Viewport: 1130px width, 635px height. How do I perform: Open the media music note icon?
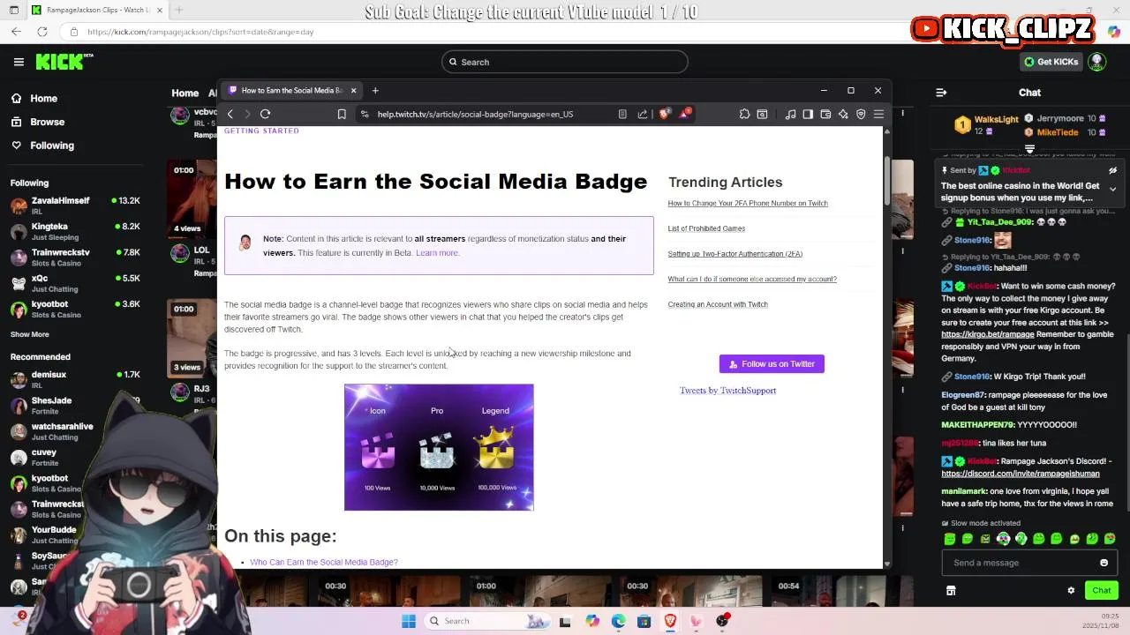click(790, 114)
